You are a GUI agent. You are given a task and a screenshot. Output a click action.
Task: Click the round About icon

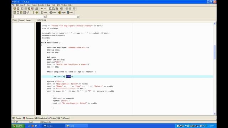click(37, 12)
